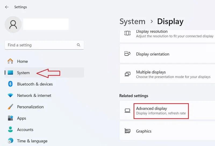215x146 pixels.
Task: Click the Network wifi icon
Action: 10,95
